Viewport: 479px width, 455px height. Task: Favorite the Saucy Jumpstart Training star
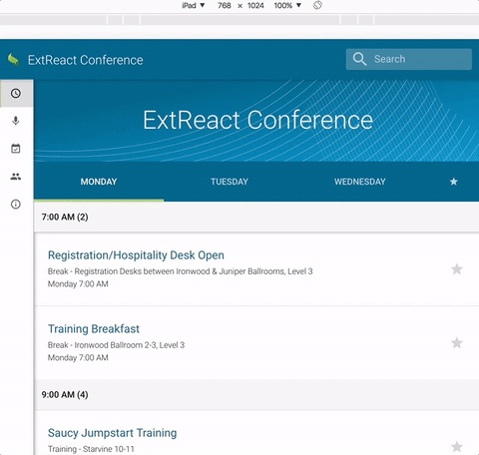tap(457, 447)
